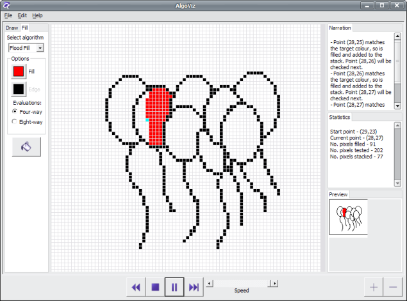Viewport: 407px width, 301px height.
Task: Pause the flood fill animation
Action: click(x=174, y=287)
